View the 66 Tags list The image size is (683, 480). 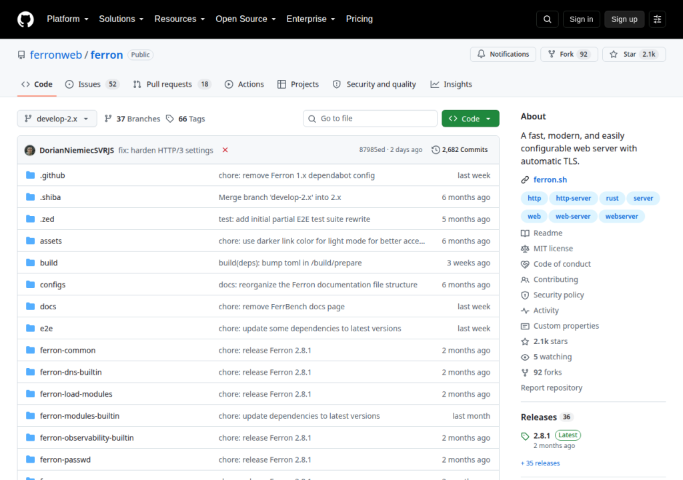click(185, 119)
